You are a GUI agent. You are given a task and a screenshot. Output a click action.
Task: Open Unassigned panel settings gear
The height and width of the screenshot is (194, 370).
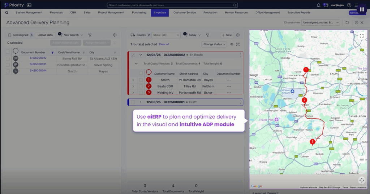[115, 35]
